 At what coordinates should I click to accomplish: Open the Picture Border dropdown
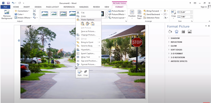pos(117,11)
